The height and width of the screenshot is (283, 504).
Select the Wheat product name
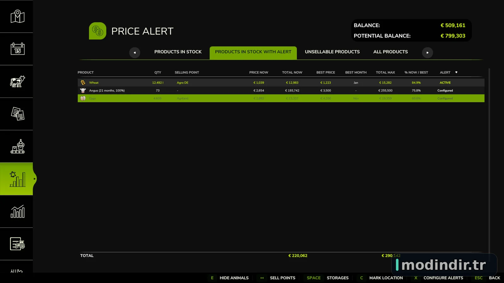tap(94, 83)
